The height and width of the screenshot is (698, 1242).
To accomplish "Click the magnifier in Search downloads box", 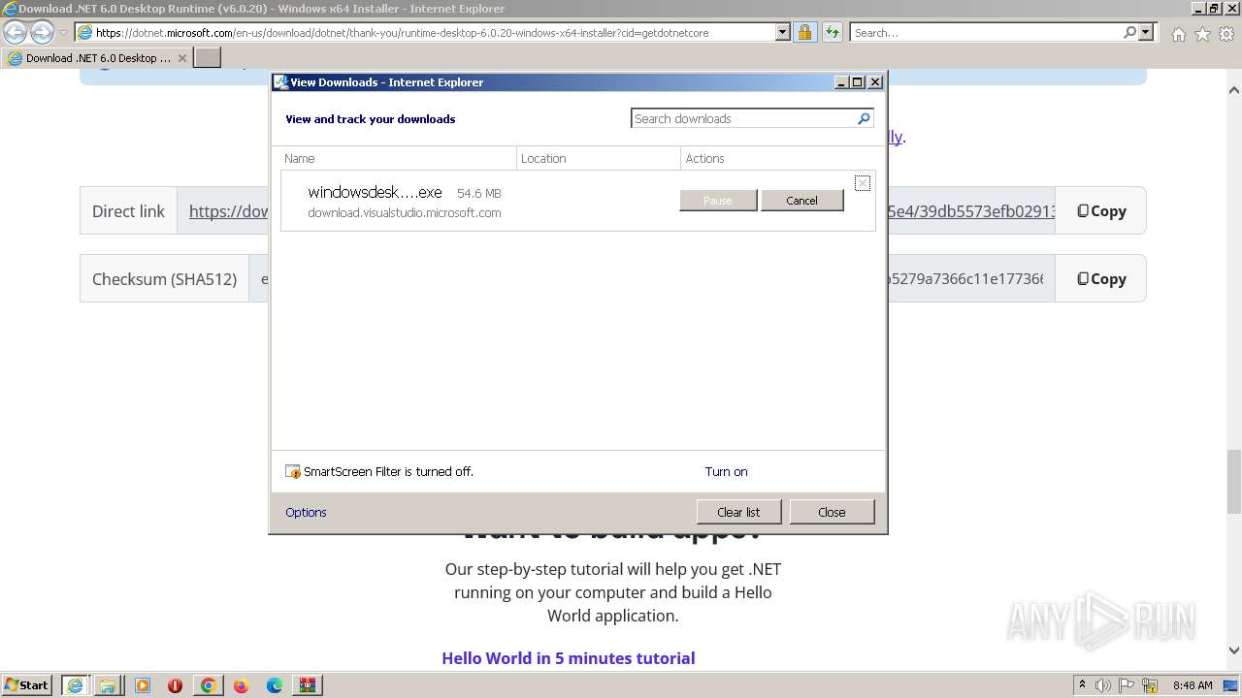I will click(864, 118).
